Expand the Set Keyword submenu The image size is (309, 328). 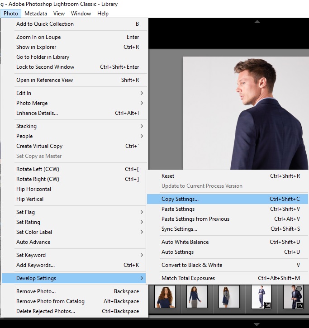point(75,255)
